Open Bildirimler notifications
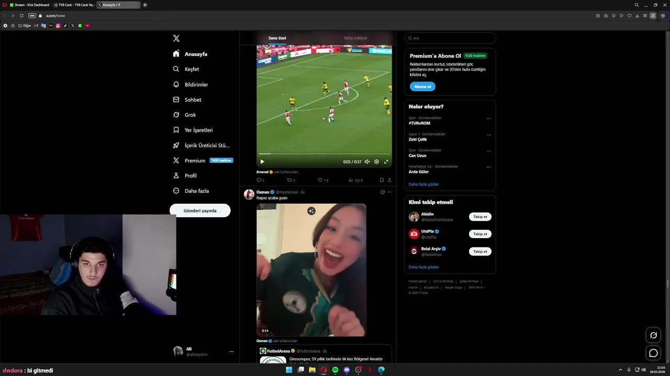 [x=191, y=85]
